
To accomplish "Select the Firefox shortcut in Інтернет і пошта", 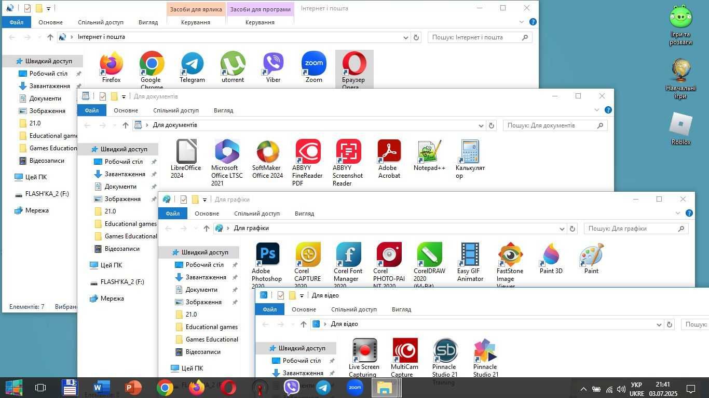I will click(x=111, y=67).
